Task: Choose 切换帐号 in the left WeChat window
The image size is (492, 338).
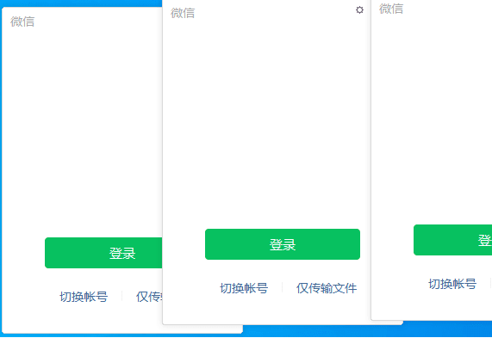Action: pyautogui.click(x=84, y=297)
